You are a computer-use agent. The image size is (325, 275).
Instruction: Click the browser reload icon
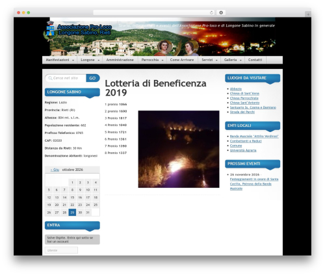211,12
